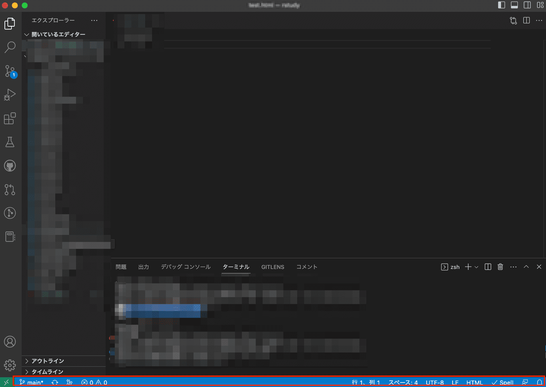Open terminal launch profile dropdown arrow
This screenshot has height=387, width=546.
pyautogui.click(x=476, y=267)
